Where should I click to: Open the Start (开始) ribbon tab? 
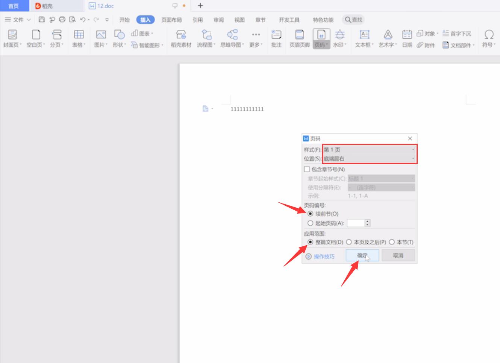[x=124, y=20]
